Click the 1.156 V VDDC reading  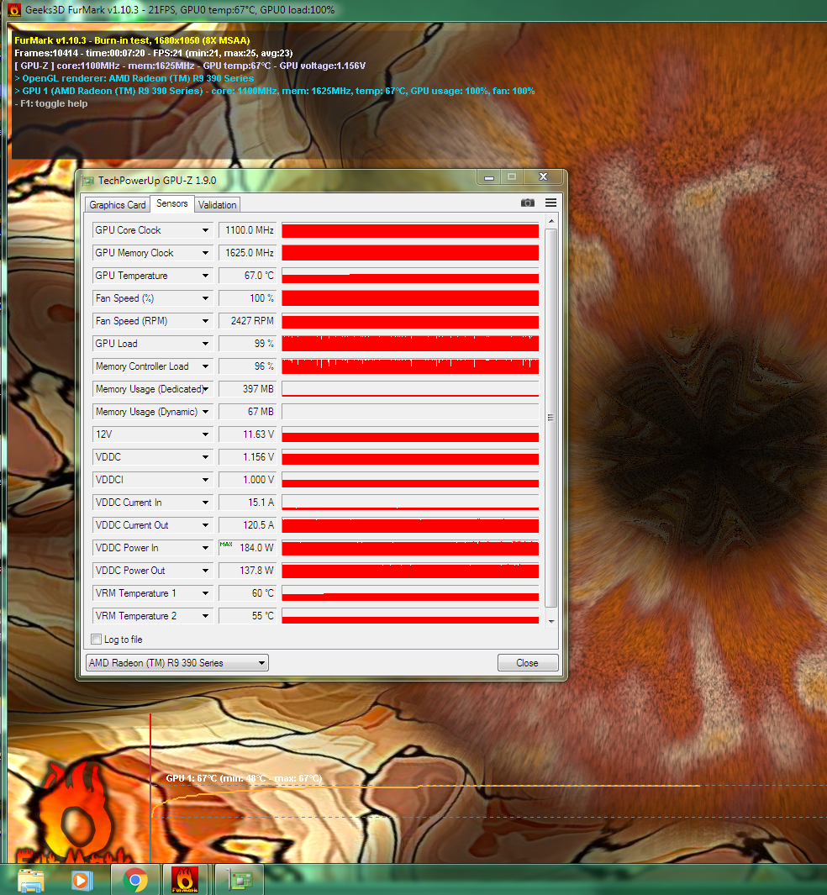tap(248, 457)
